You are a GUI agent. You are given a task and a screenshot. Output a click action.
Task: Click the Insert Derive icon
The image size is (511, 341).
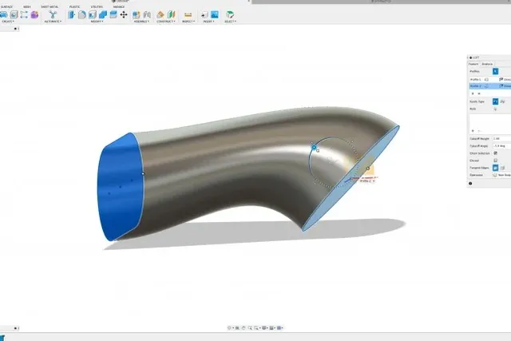click(x=204, y=14)
